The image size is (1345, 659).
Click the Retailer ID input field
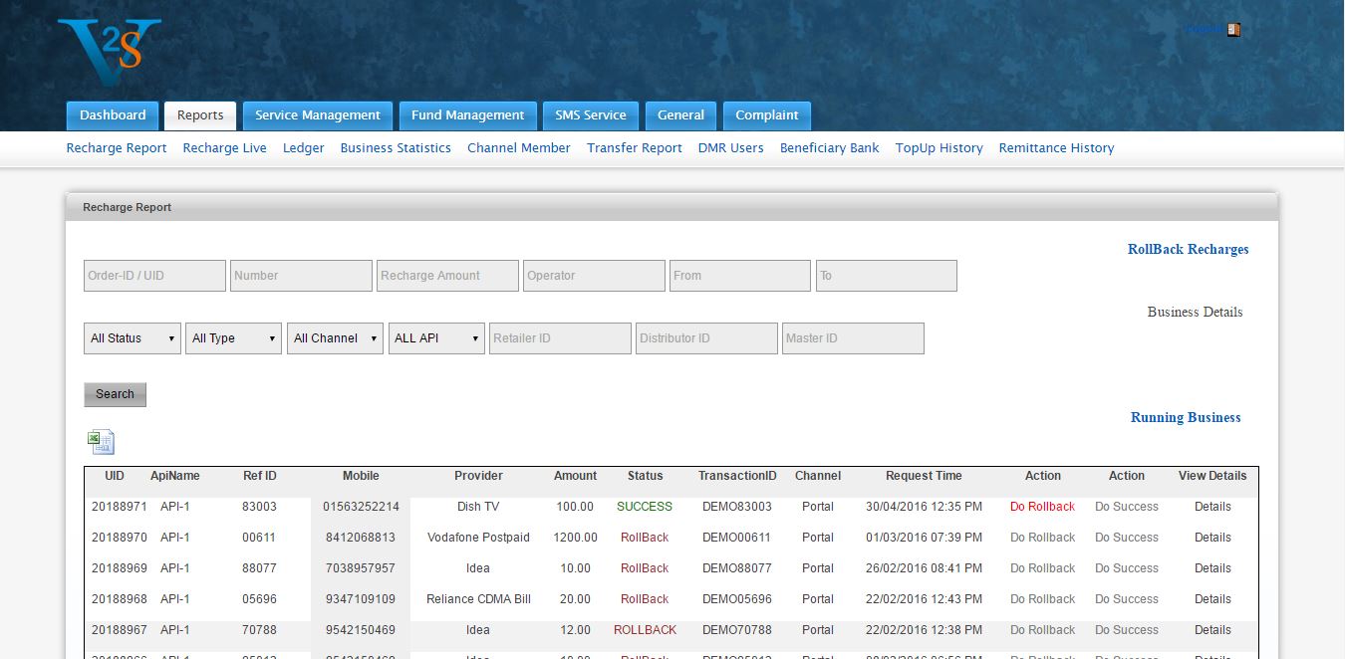tap(560, 338)
